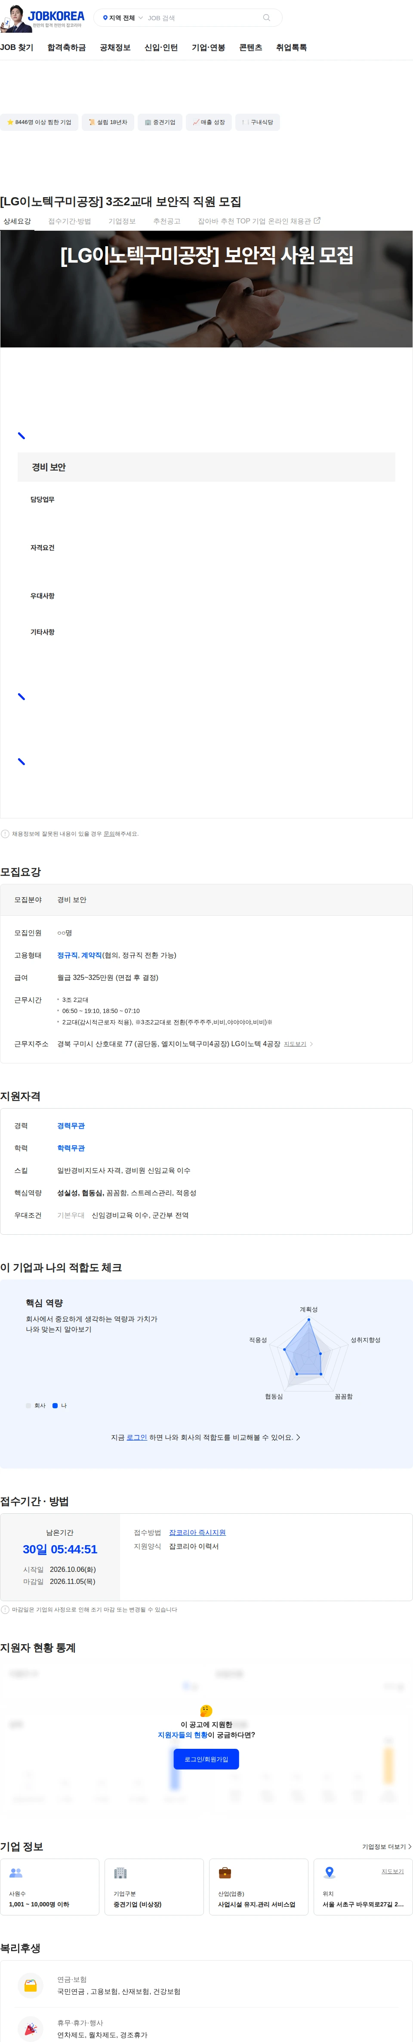Click the JOB 검색 input field
Image resolution: width=413 pixels, height=2042 pixels.
pos(202,18)
